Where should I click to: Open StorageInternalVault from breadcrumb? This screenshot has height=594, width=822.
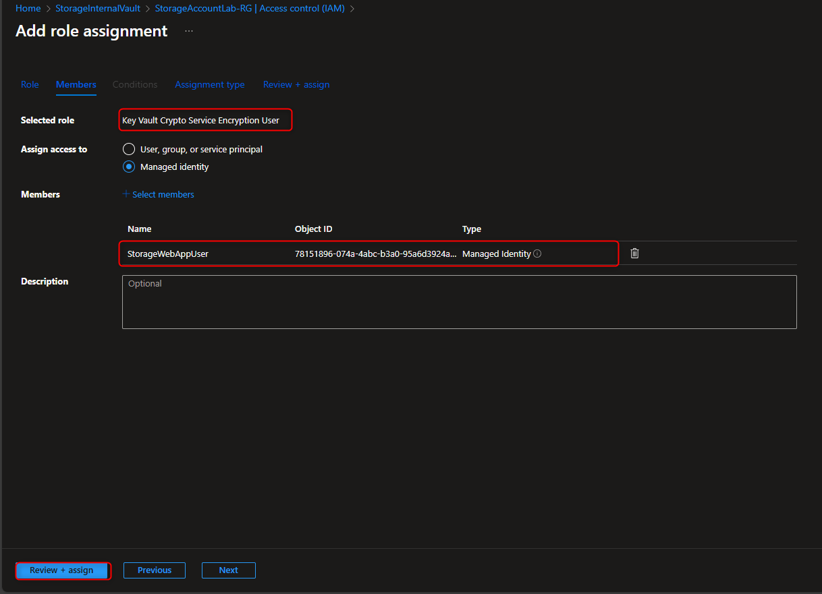(98, 8)
